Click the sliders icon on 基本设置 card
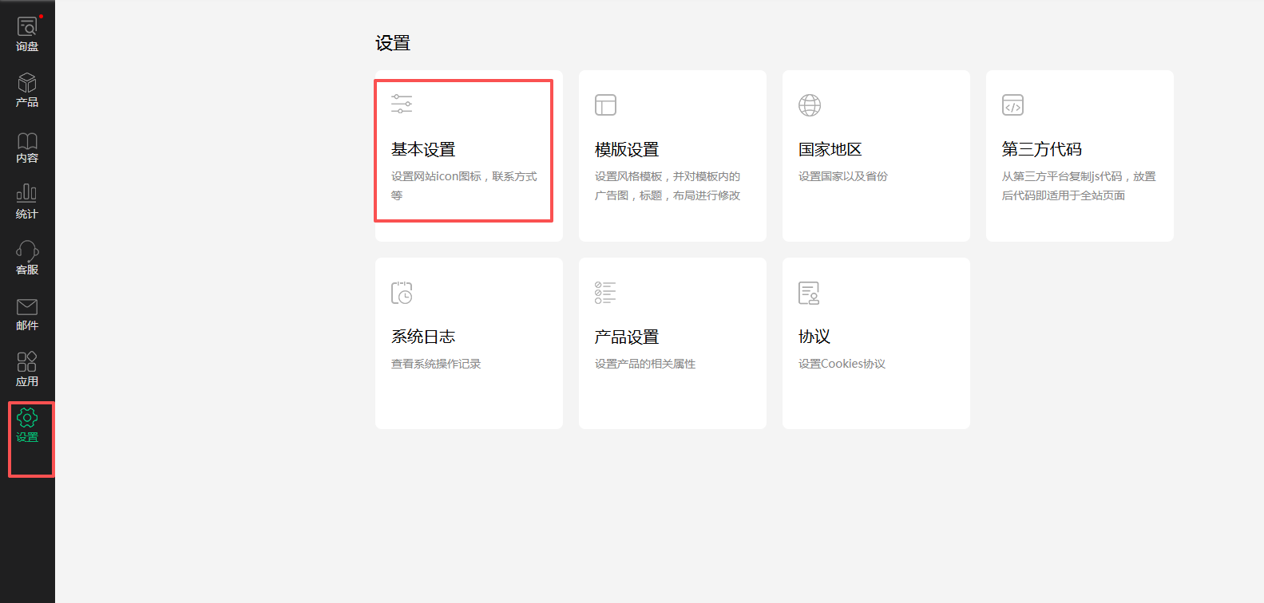The width and height of the screenshot is (1264, 603). [402, 104]
